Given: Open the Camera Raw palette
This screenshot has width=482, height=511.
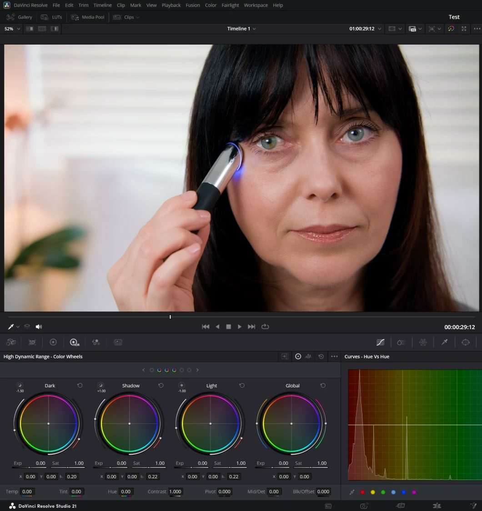Looking at the screenshot, I should [11, 342].
